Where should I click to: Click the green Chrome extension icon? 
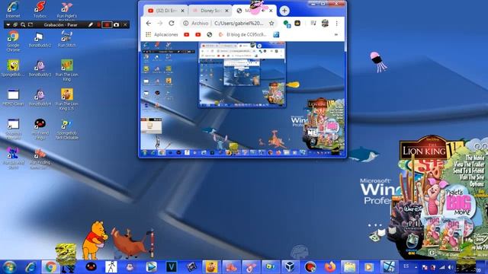pos(287,24)
